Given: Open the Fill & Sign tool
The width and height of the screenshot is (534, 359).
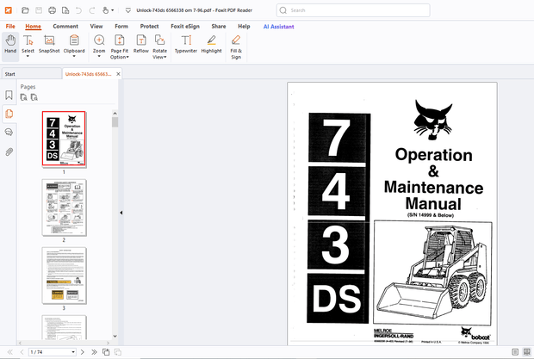Looking at the screenshot, I should click(236, 47).
